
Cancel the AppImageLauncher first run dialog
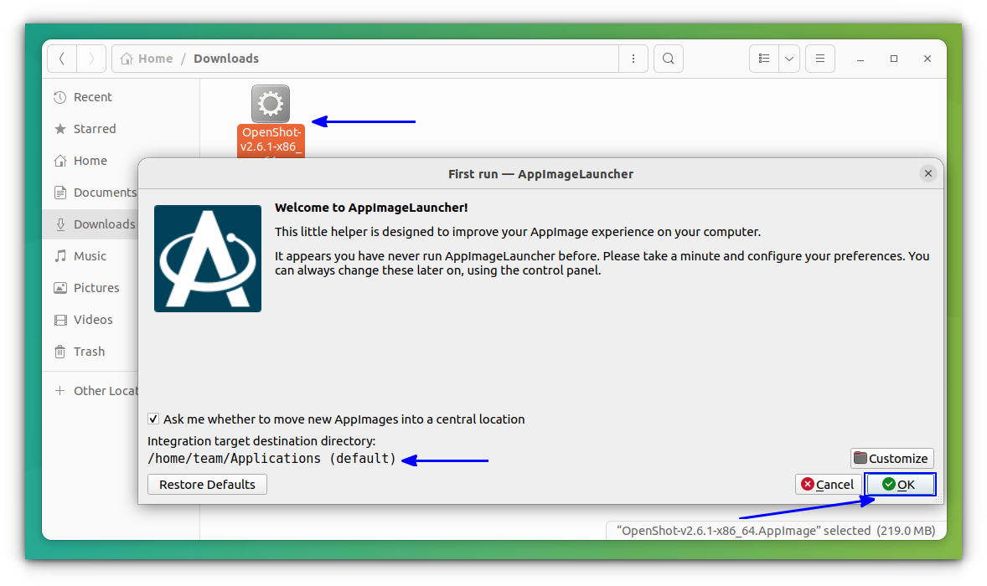(828, 484)
